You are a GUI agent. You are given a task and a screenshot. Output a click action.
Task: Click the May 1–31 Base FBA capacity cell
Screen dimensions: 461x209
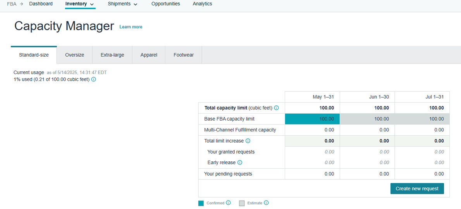click(312, 119)
